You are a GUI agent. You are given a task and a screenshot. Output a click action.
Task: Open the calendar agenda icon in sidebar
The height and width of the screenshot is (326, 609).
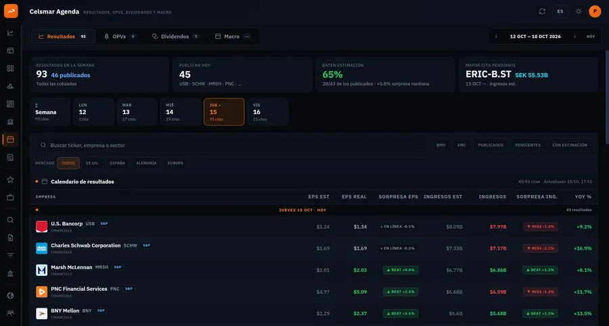point(10,139)
